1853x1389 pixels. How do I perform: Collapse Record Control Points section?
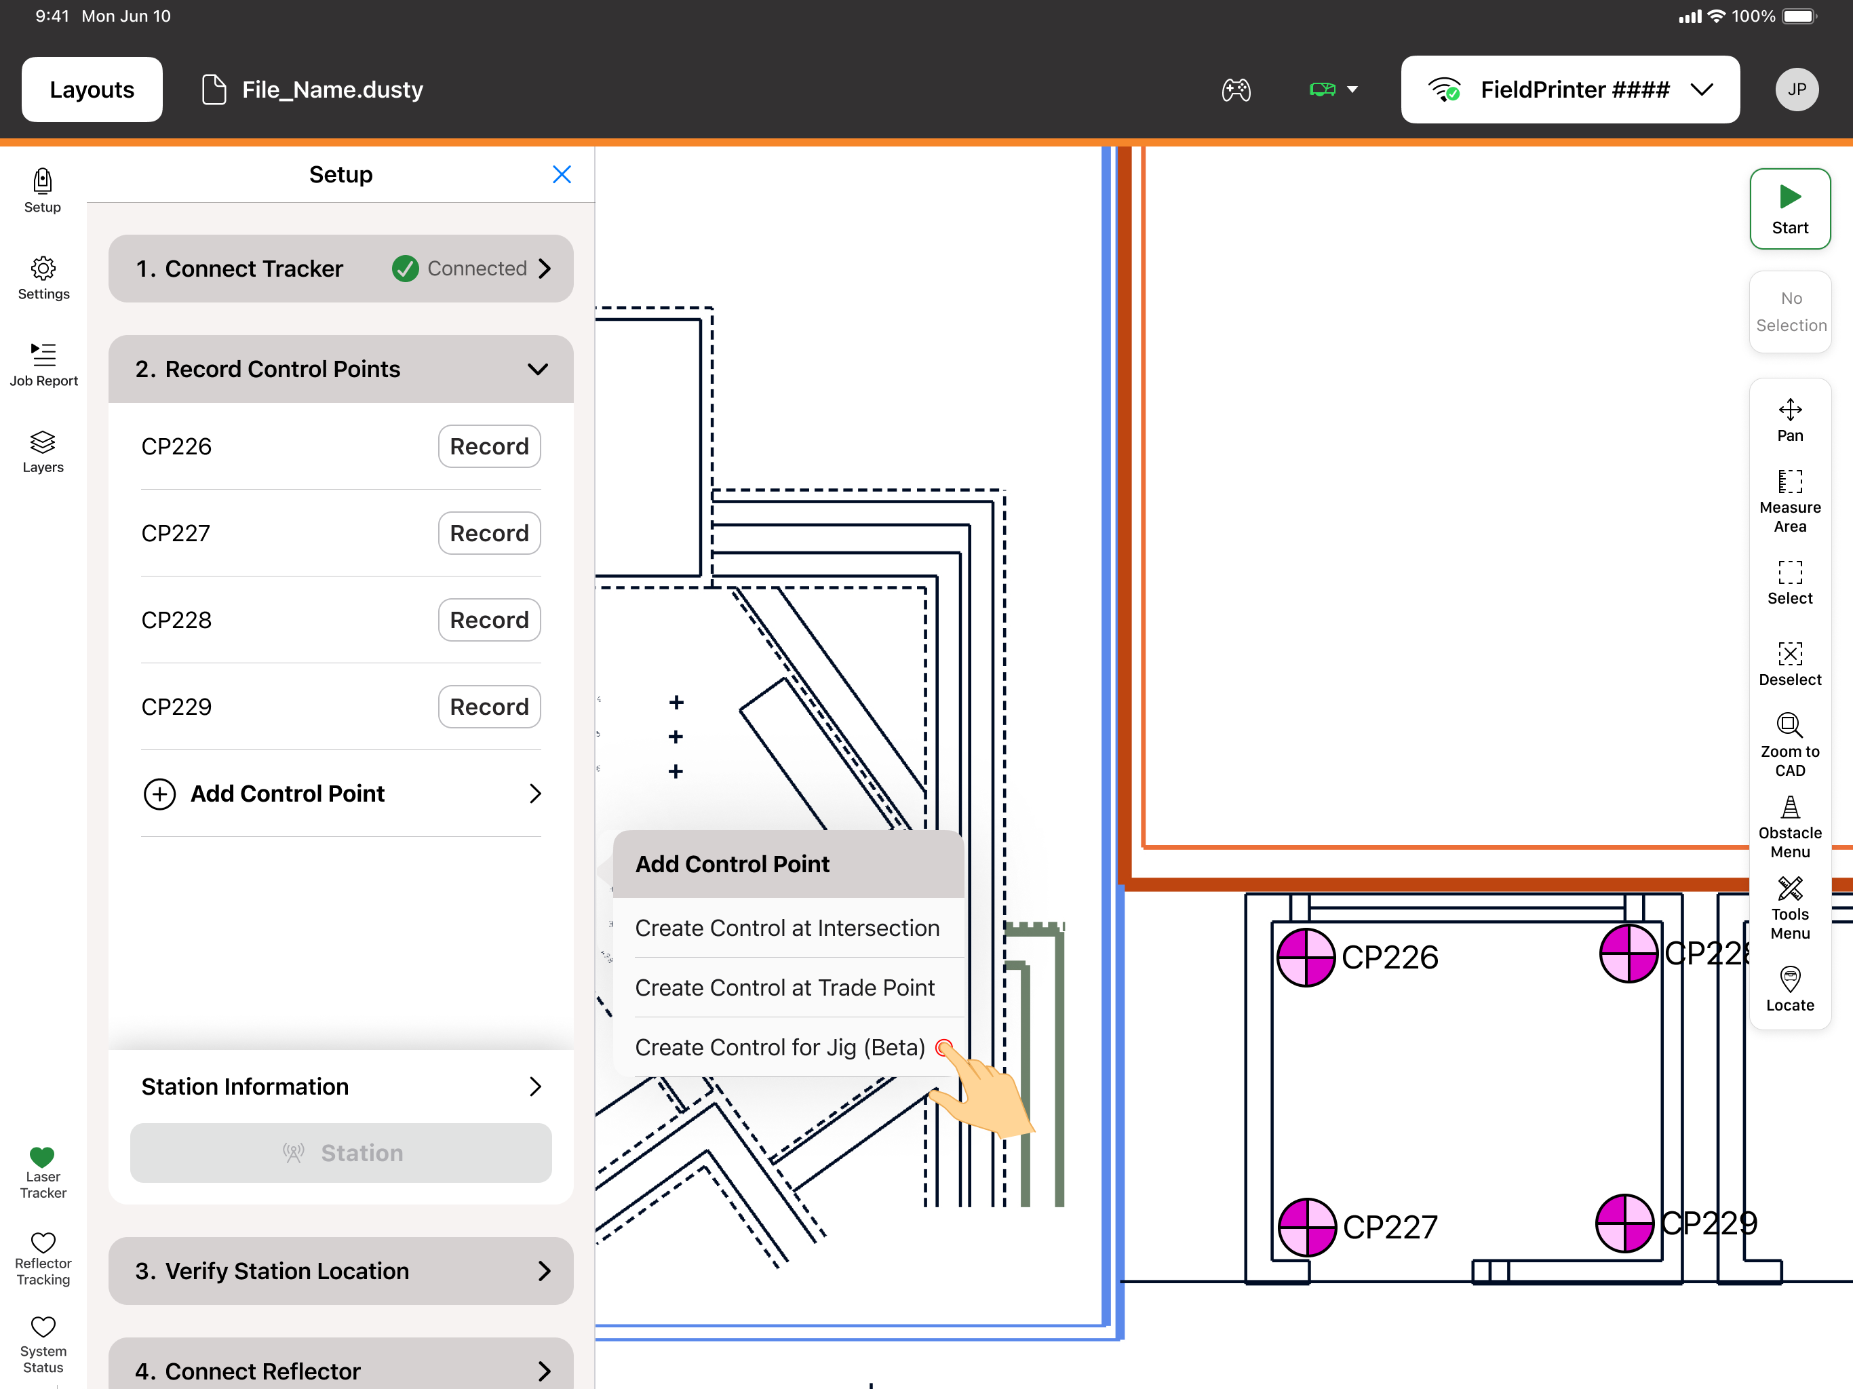tap(341, 368)
